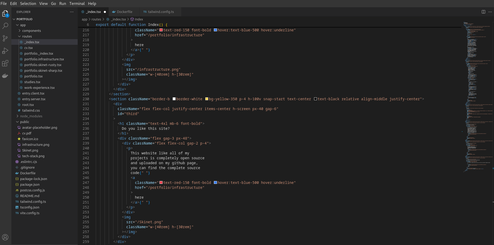Viewport: 494px width, 245px height.
Task: Open the Extensions view icon
Action: (x=5, y=63)
